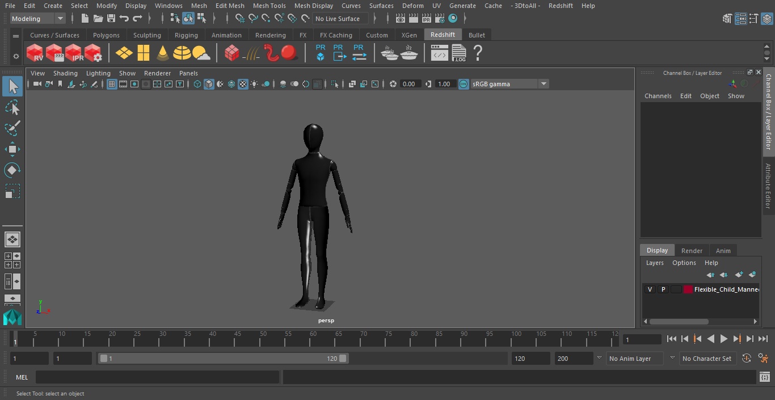Open the Modeling menu set dropdown
The image size is (775, 400).
[x=37, y=19]
